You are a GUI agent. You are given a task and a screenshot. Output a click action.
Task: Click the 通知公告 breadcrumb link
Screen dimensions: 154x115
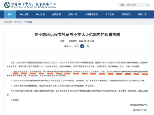pos(18,22)
